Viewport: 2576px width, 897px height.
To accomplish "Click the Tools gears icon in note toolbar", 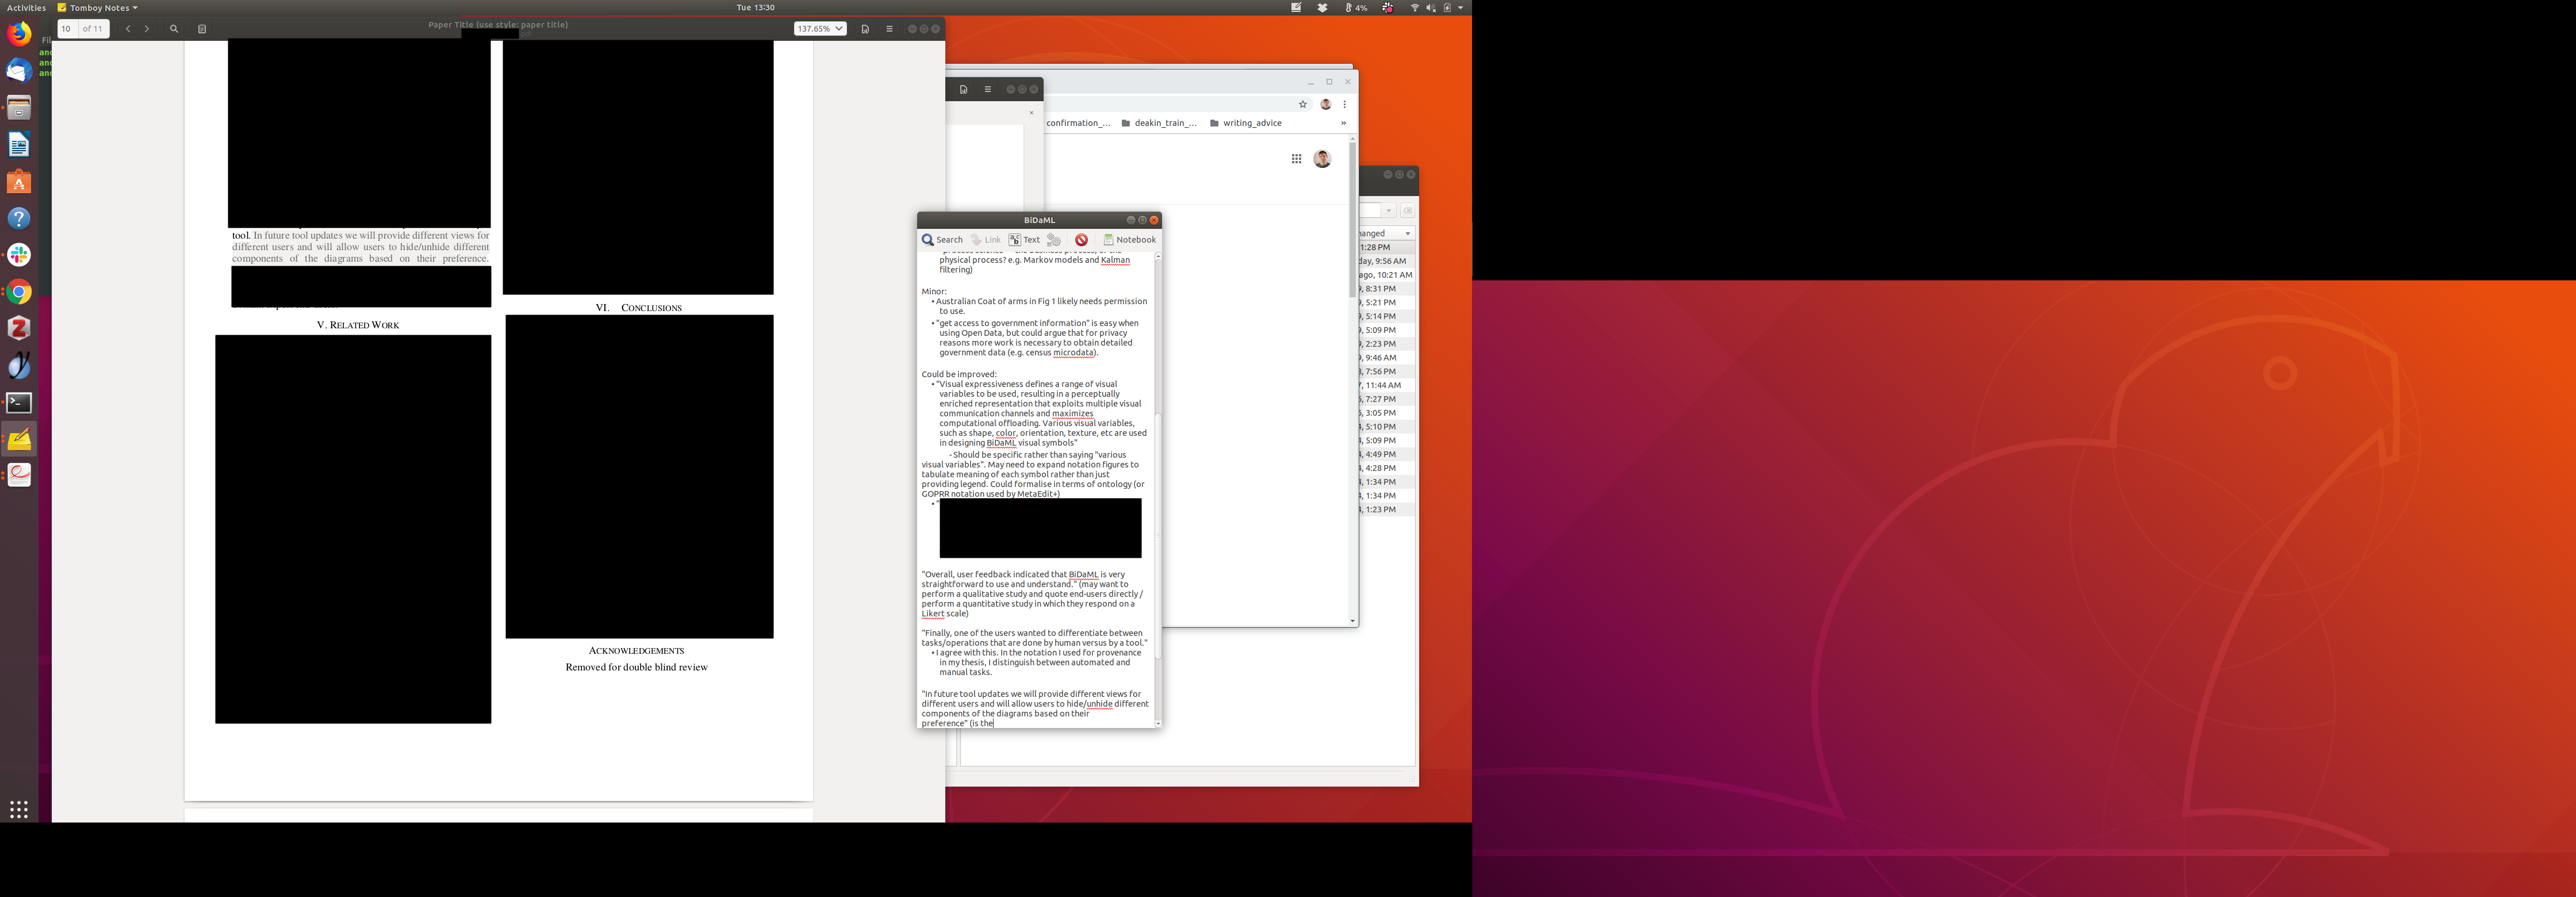I will click(x=1054, y=240).
